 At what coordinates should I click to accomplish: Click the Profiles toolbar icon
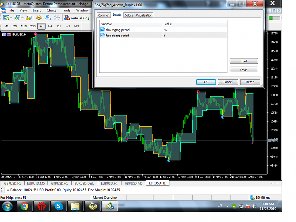click(x=18, y=18)
